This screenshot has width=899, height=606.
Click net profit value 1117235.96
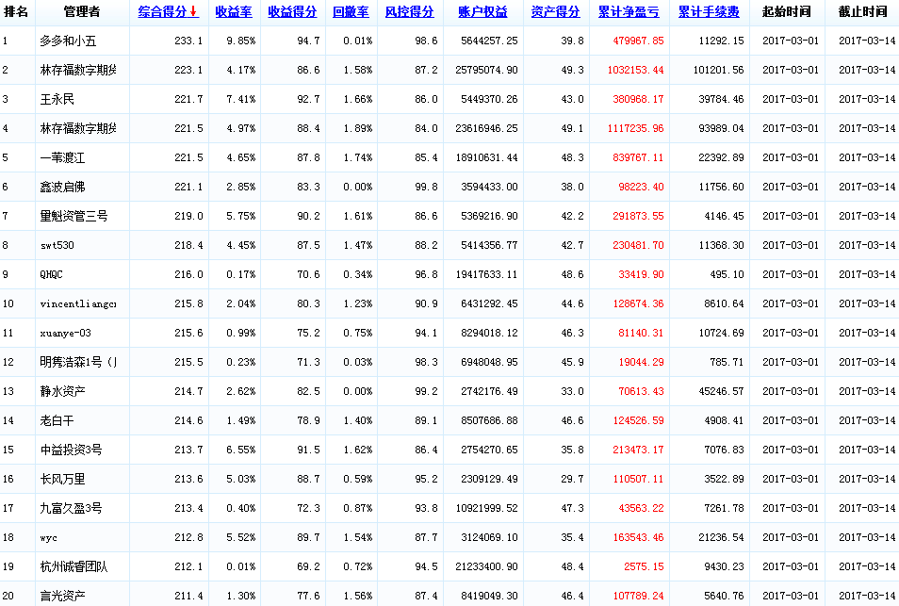point(635,128)
